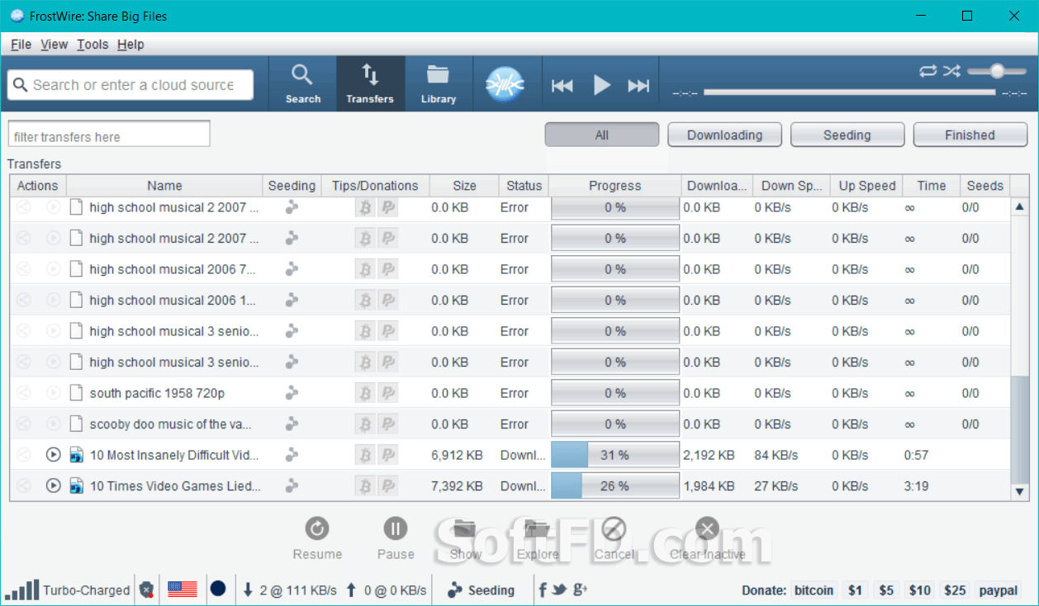The image size is (1039, 606).
Task: Toggle repeat playback mode
Action: 928,71
